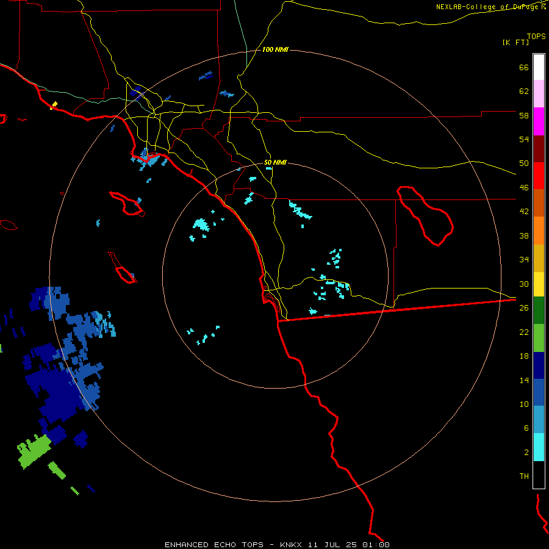Screen dimensions: 549x549
Task: Click the "50 NMI" range ring label
Action: point(275,162)
